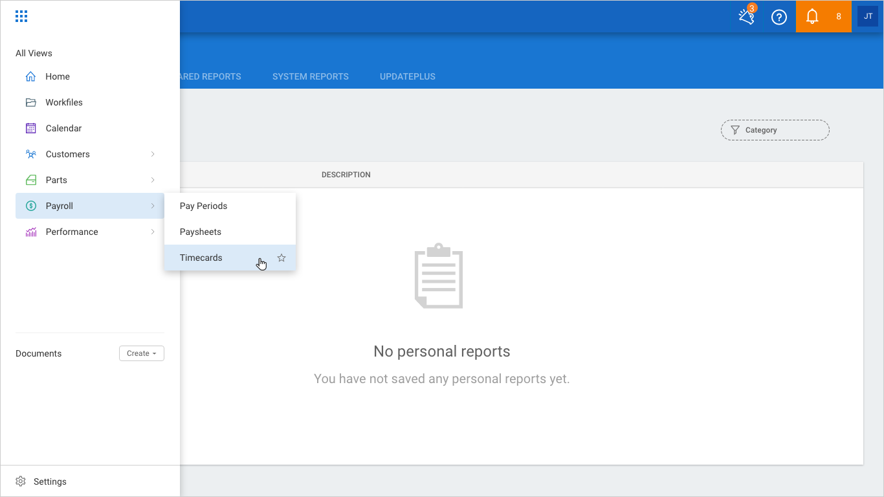884x497 pixels.
Task: Select Timecards from Payroll submenu
Action: coord(230,258)
